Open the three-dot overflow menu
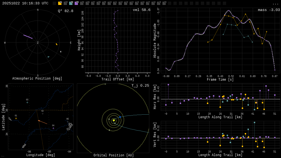 275,4
